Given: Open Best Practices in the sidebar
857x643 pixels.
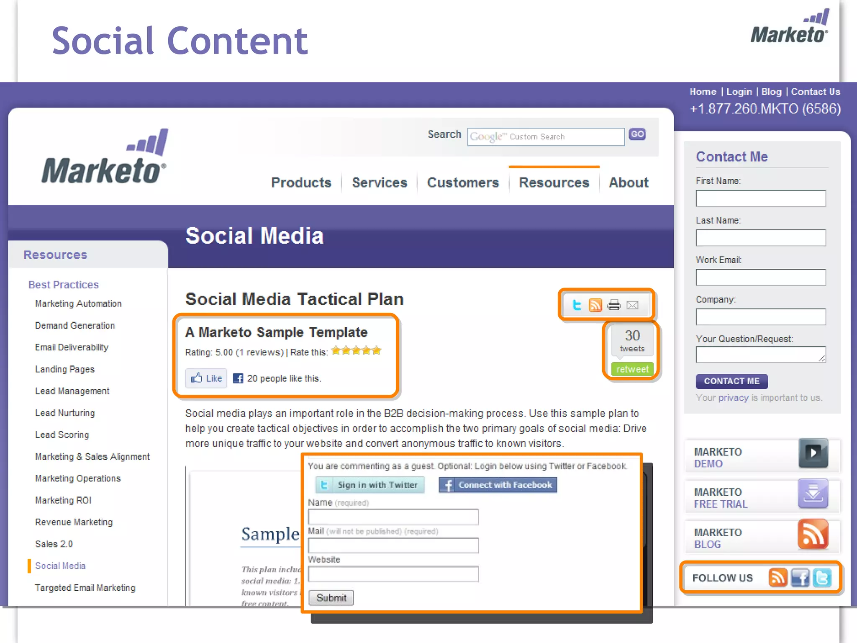Looking at the screenshot, I should point(64,285).
